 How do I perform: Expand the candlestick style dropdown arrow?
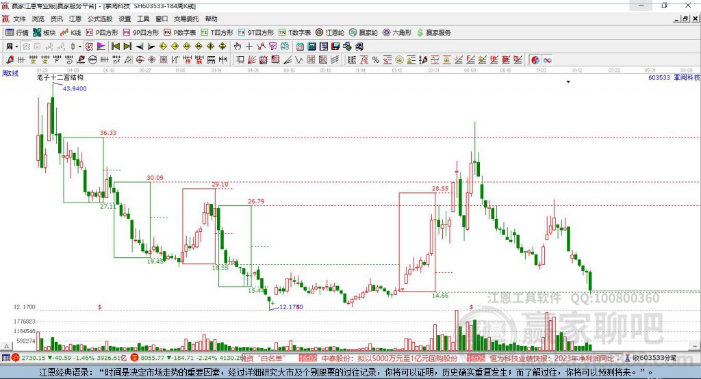pos(80,47)
